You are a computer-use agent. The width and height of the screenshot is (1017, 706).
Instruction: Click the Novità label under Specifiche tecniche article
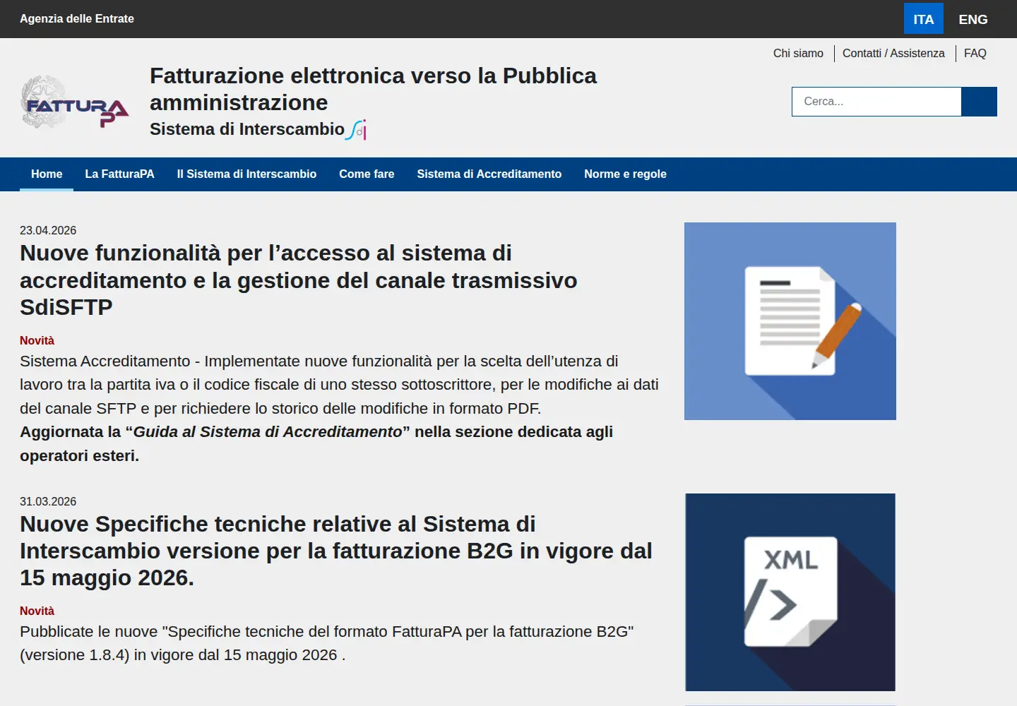pos(37,611)
